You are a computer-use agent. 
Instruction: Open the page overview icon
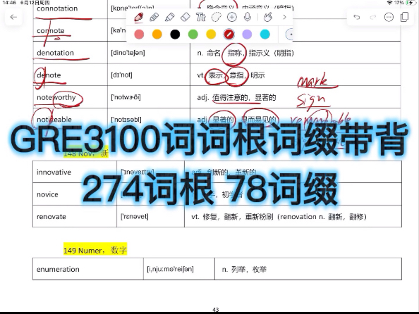[x=405, y=18]
